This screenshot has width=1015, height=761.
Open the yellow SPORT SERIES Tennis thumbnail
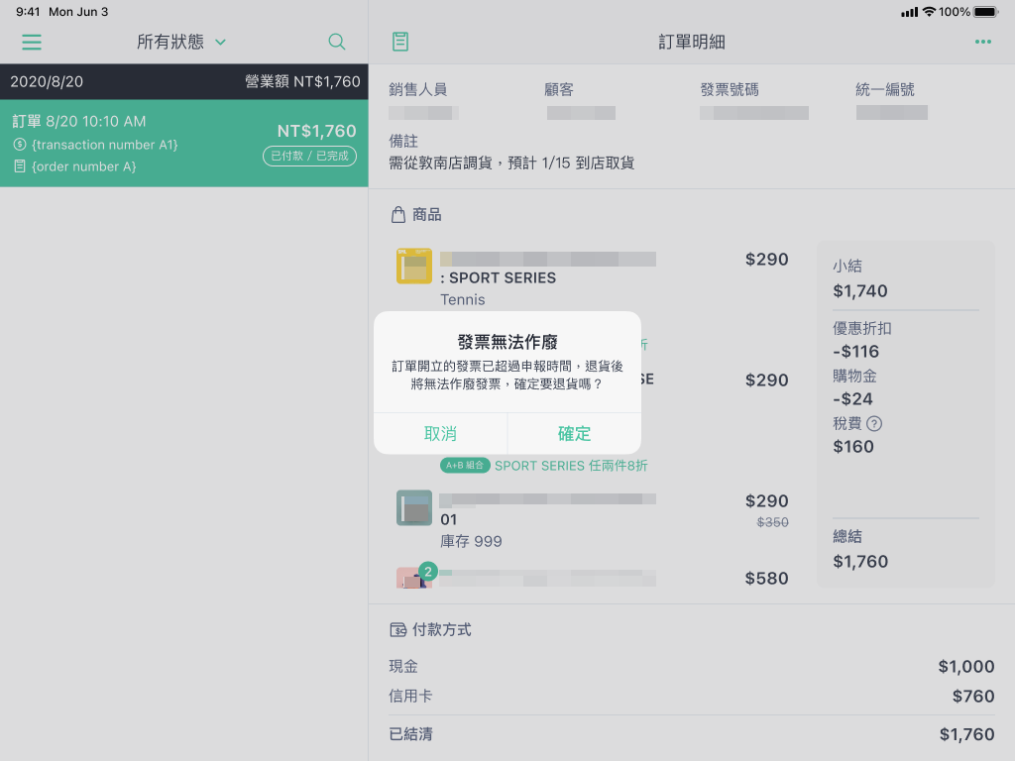pyautogui.click(x=414, y=266)
